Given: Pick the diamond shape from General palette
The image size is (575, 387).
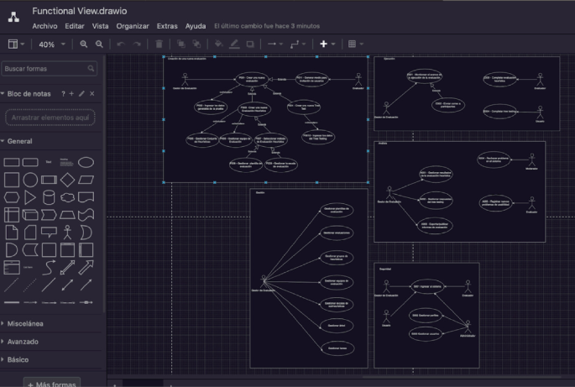Looking at the screenshot, I should tap(68, 180).
